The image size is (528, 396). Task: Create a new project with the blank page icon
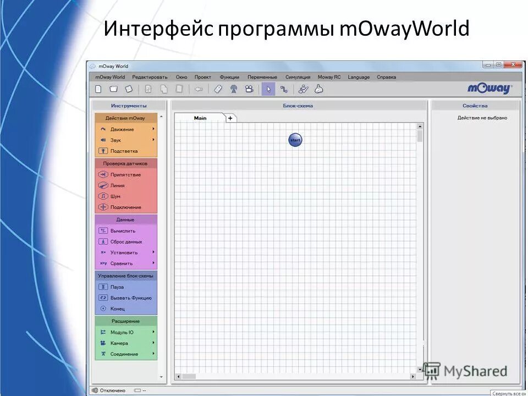pos(98,89)
